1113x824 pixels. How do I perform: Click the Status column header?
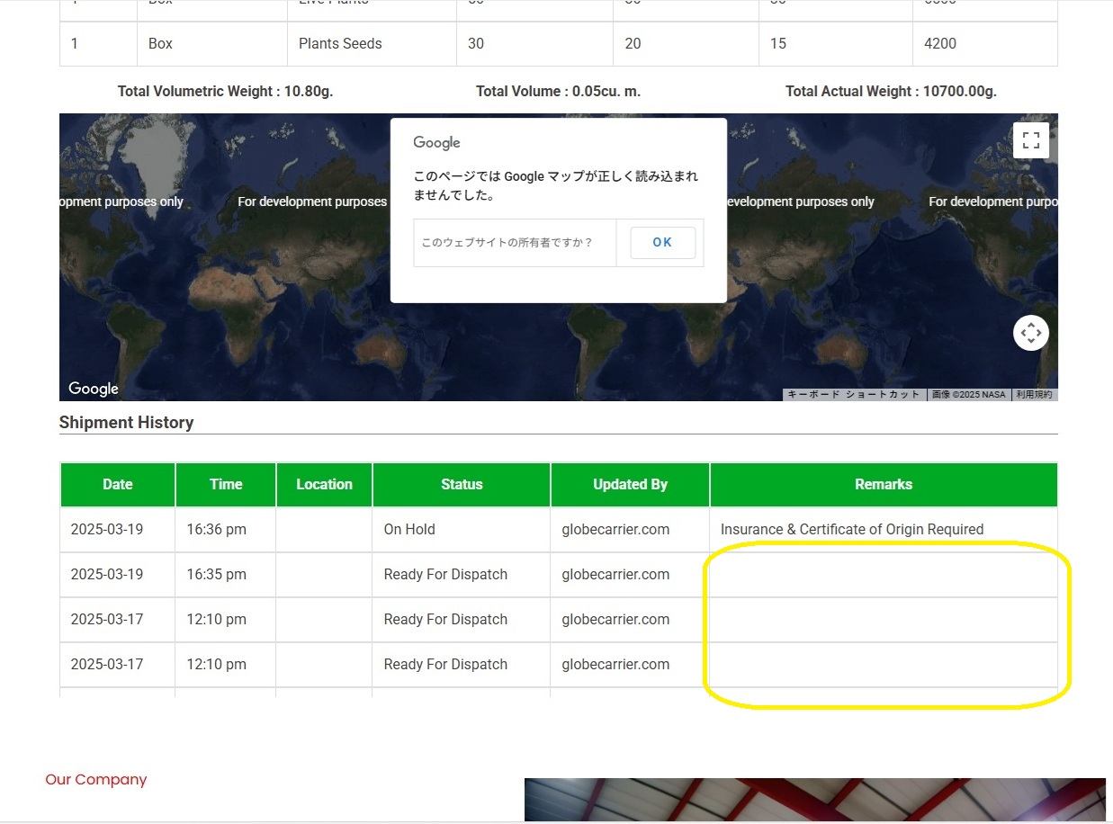(462, 485)
